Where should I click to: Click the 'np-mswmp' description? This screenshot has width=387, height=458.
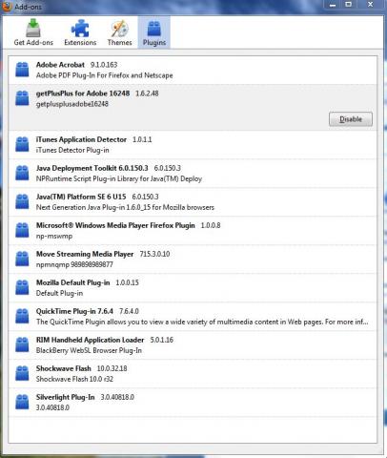(x=54, y=237)
